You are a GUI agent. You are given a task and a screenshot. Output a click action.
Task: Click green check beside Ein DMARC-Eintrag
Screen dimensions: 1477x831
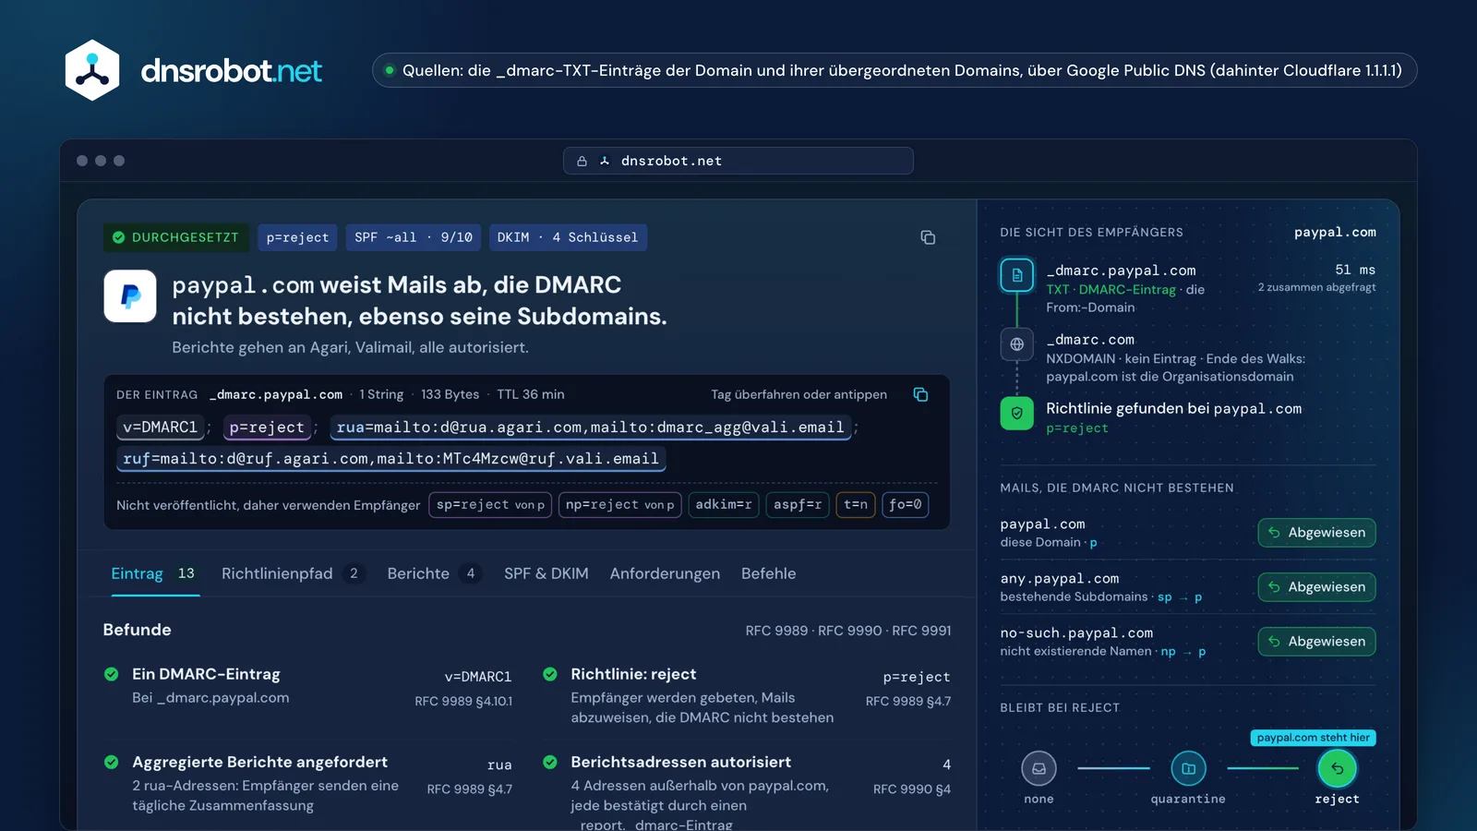pos(112,674)
